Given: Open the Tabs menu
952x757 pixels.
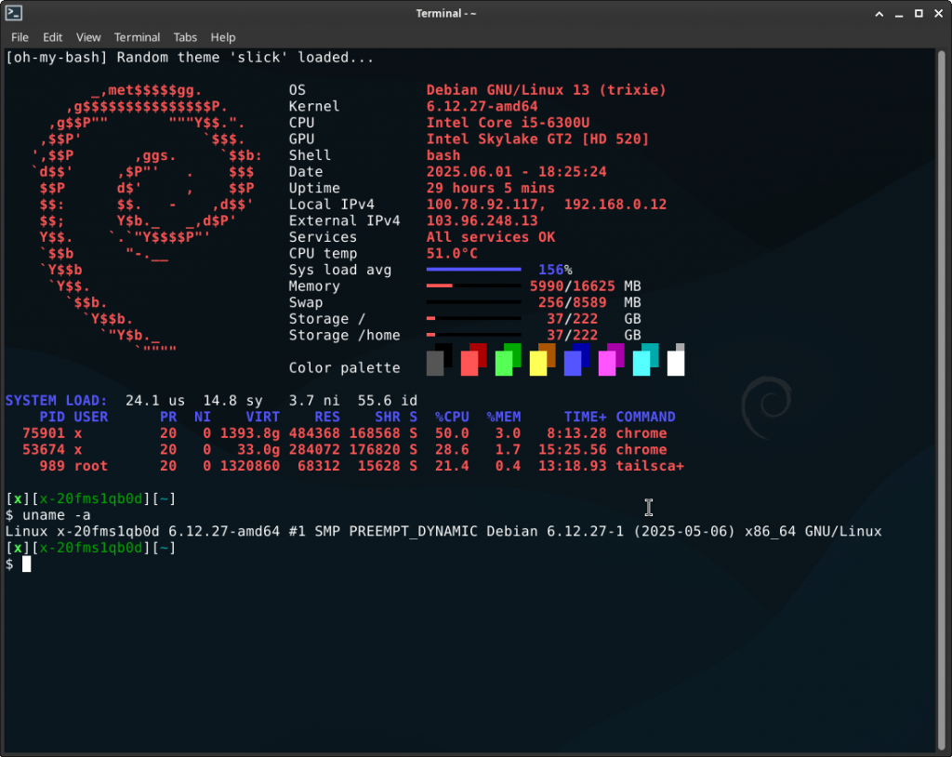Looking at the screenshot, I should coord(185,37).
